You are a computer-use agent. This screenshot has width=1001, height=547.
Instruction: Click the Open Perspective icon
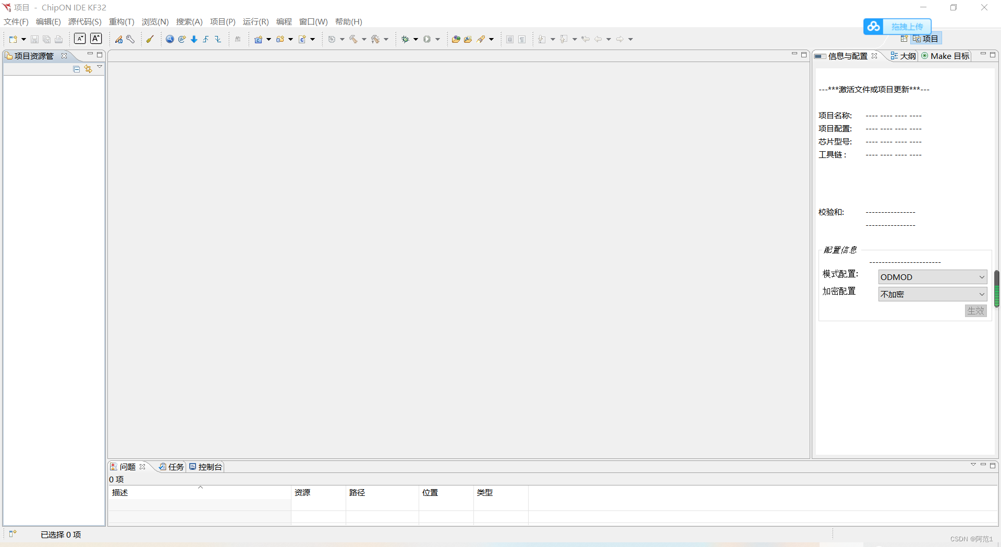(904, 39)
